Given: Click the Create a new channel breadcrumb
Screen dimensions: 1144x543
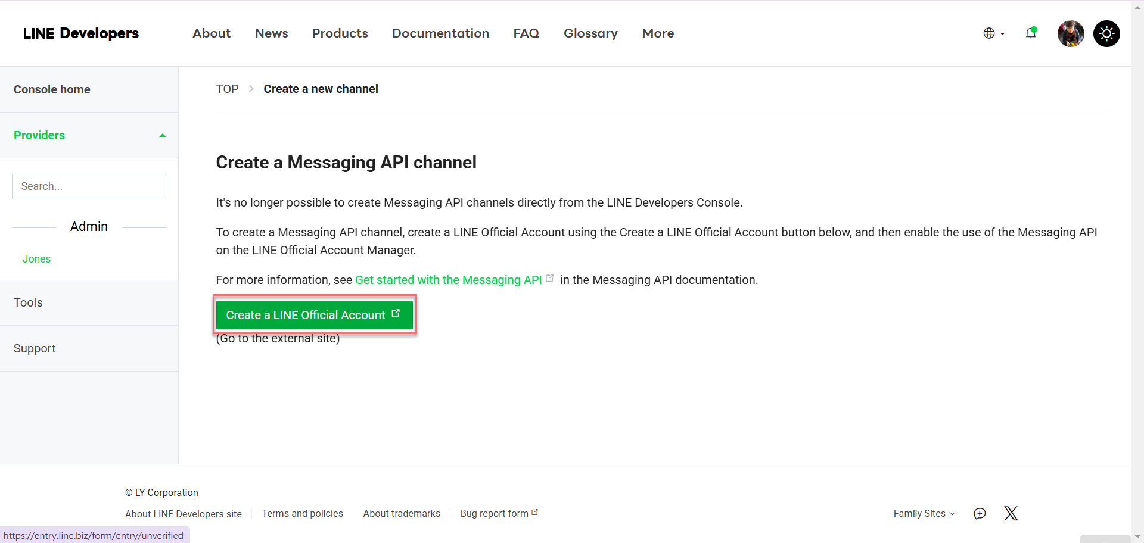Looking at the screenshot, I should 321,89.
